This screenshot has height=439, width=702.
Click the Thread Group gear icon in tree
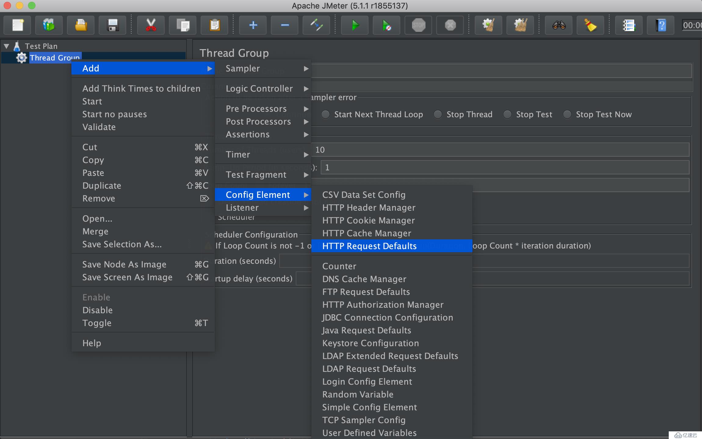click(21, 58)
